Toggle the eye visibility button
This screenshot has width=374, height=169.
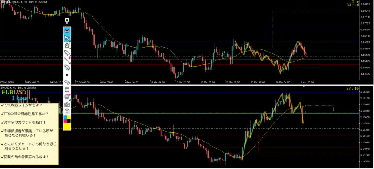click(67, 30)
